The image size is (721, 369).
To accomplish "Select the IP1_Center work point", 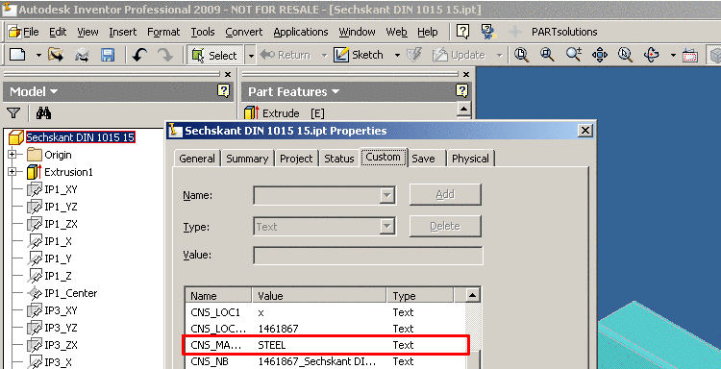I will tap(71, 293).
